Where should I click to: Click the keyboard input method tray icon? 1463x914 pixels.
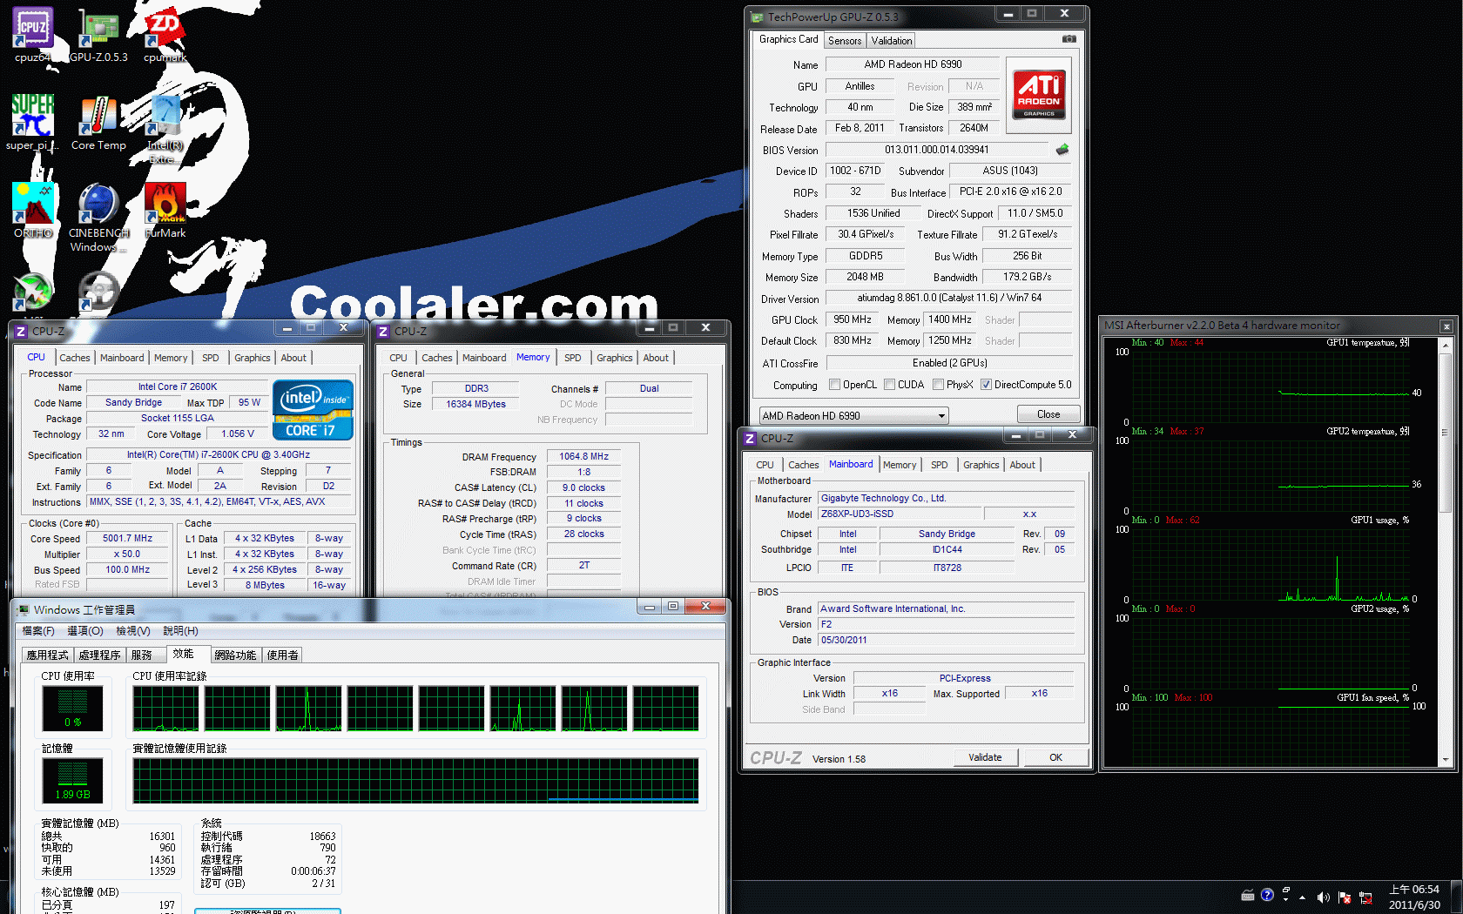1248,895
